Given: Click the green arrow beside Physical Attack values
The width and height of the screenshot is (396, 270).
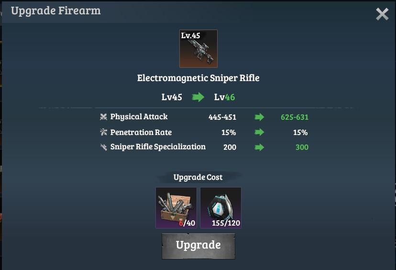Looking at the screenshot, I should click(x=259, y=117).
